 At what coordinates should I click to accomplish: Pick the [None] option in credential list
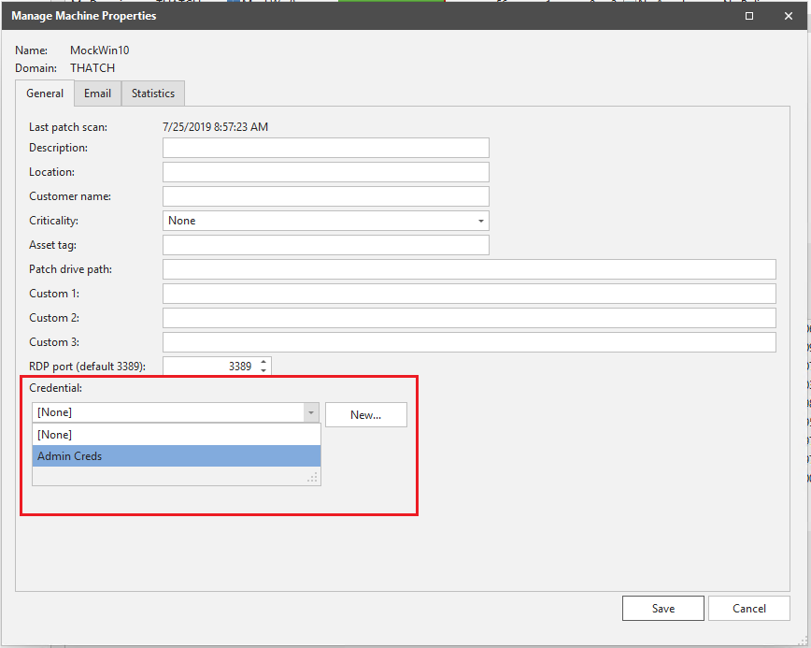tap(177, 435)
